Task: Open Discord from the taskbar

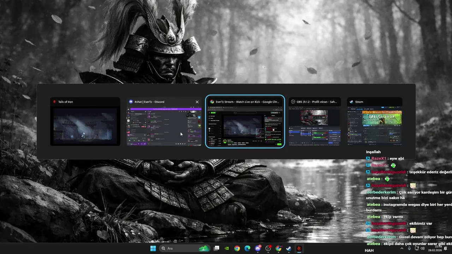Action: click(x=258, y=248)
